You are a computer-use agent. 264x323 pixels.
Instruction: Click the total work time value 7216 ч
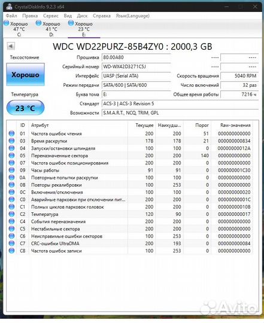tap(239, 95)
